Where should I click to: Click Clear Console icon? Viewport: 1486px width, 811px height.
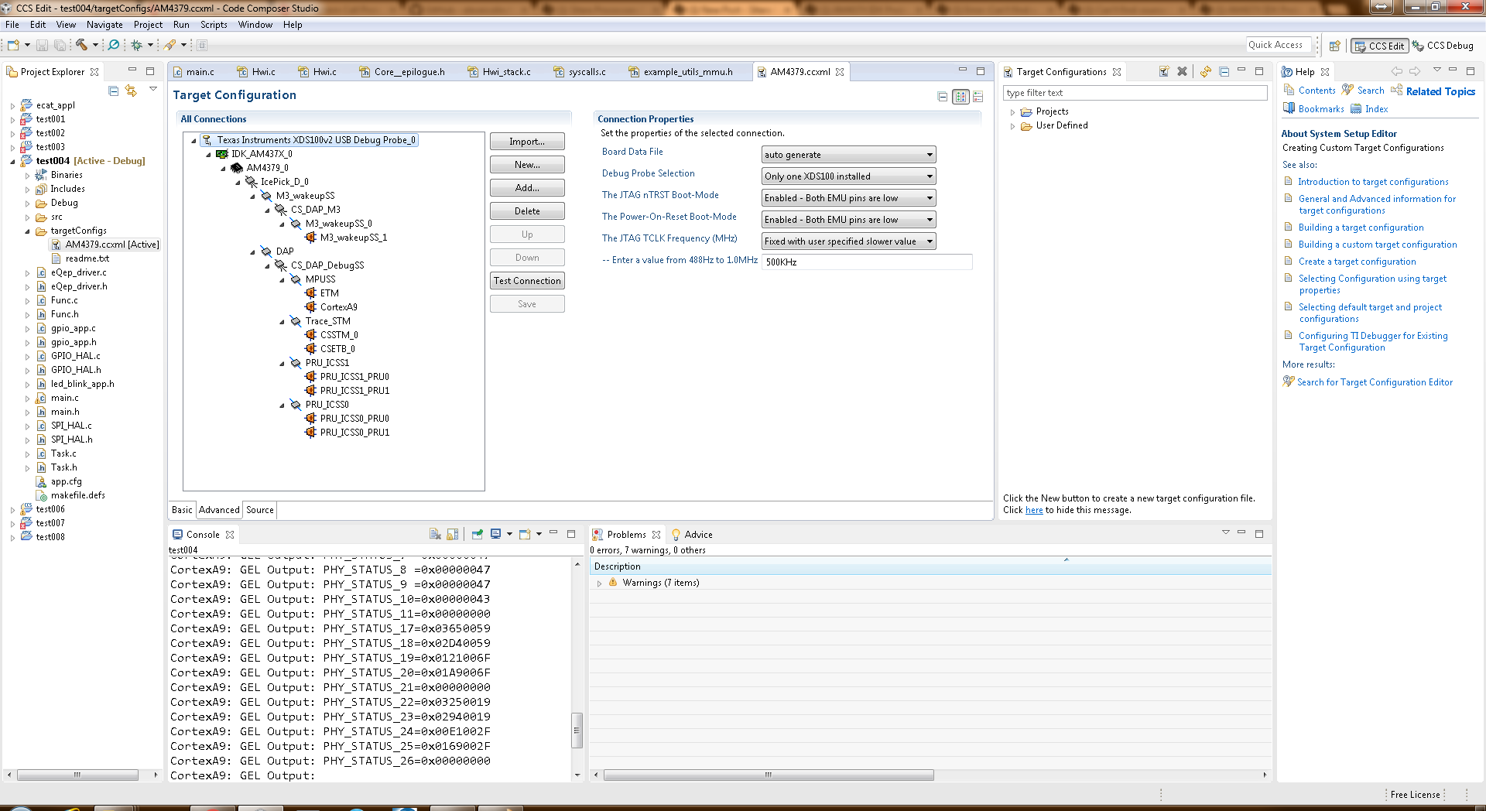coord(435,534)
